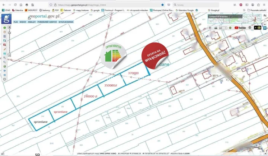Screen dimensions: 268x156
Task: Click the Pocket save icon
Action: tap(169, 5)
